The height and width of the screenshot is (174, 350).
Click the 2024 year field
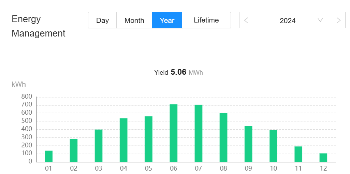click(x=288, y=20)
